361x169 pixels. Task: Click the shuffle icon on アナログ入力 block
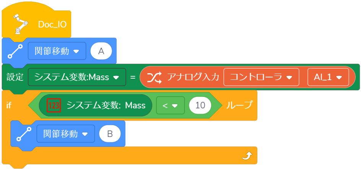pos(154,77)
